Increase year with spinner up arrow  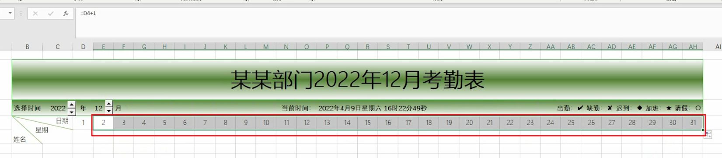point(71,105)
